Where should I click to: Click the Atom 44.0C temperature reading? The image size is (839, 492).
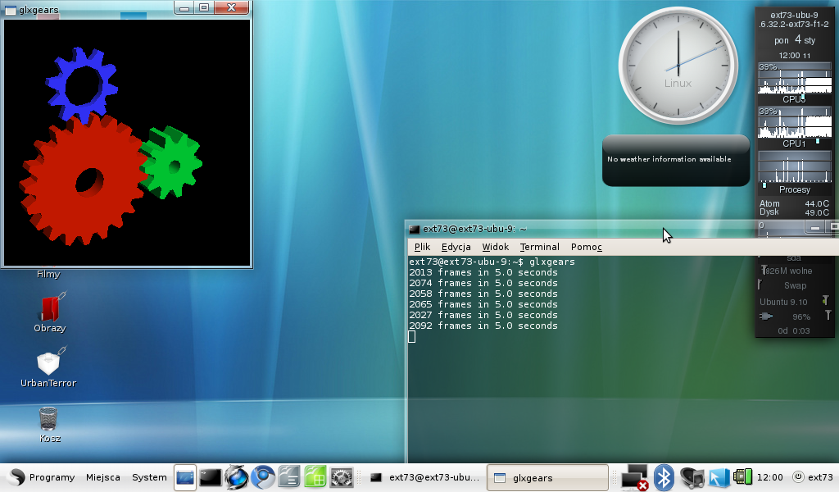794,203
